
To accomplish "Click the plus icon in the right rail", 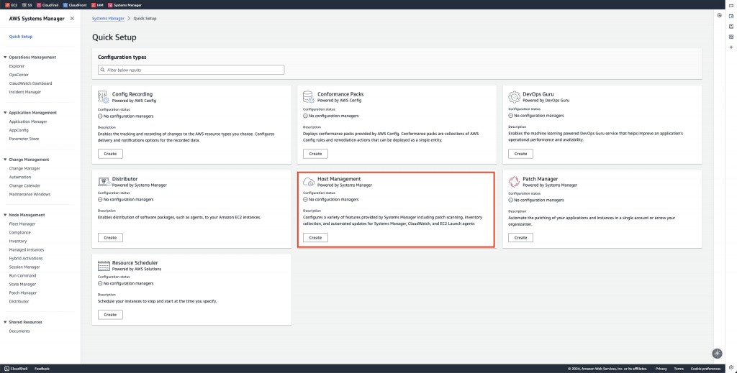I will pos(731,47).
